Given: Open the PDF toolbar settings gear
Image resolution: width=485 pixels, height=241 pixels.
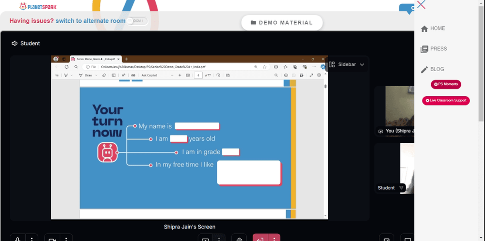Looking at the screenshot, I should [319, 75].
